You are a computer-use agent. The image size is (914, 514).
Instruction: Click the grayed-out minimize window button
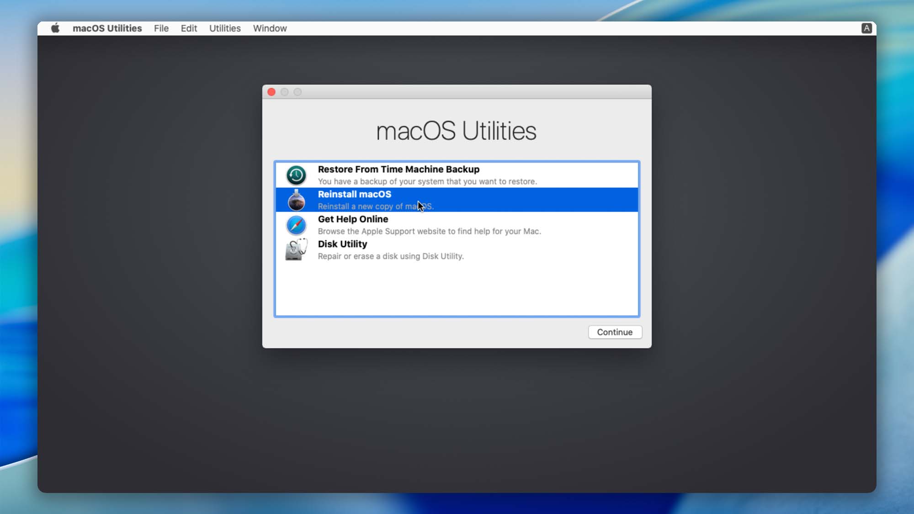click(x=284, y=92)
